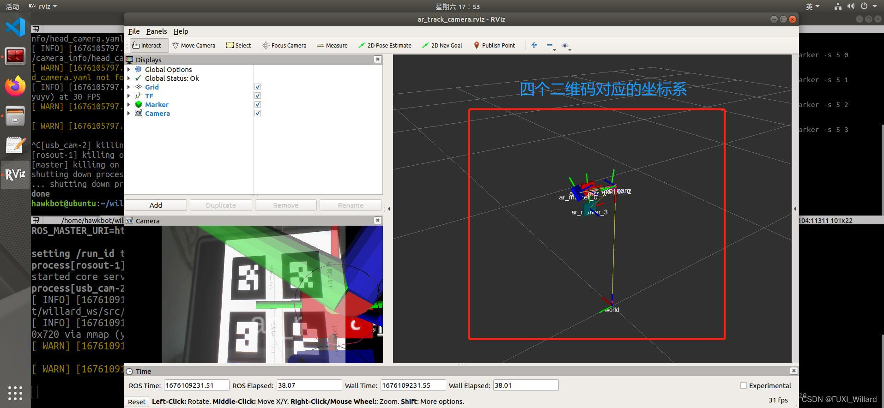Uncheck the TF display checkbox
Image resolution: width=884 pixels, height=408 pixels.
(x=258, y=96)
